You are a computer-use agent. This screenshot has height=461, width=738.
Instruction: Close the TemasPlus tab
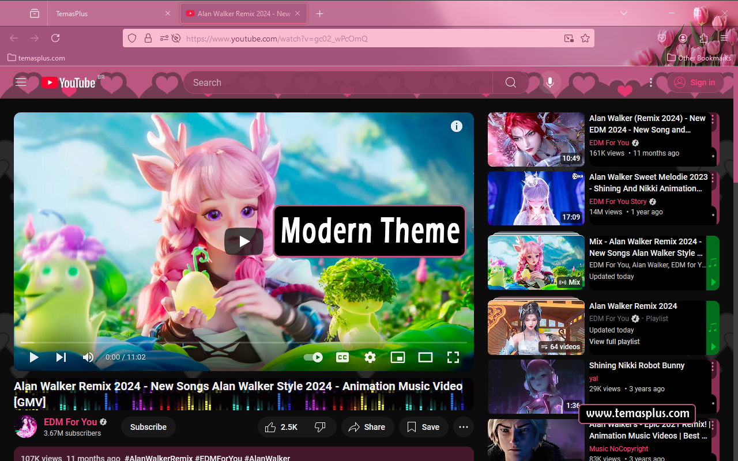[168, 13]
